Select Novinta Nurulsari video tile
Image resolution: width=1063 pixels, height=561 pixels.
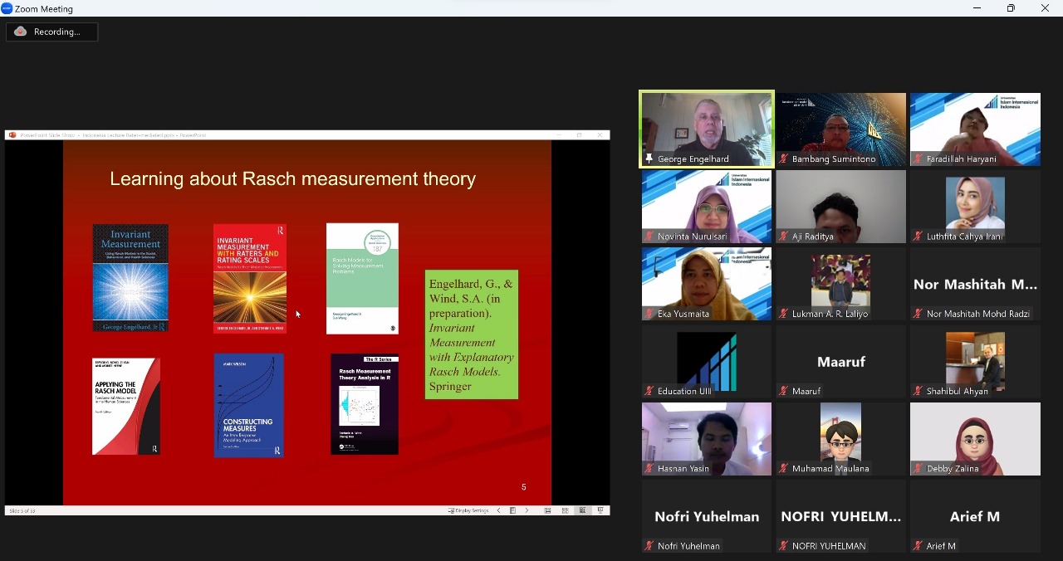pyautogui.click(x=707, y=207)
